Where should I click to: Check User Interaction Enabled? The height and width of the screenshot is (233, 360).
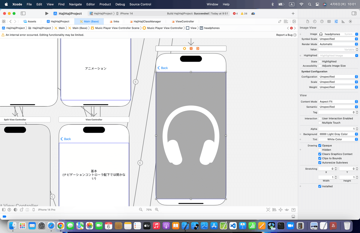tap(320, 118)
